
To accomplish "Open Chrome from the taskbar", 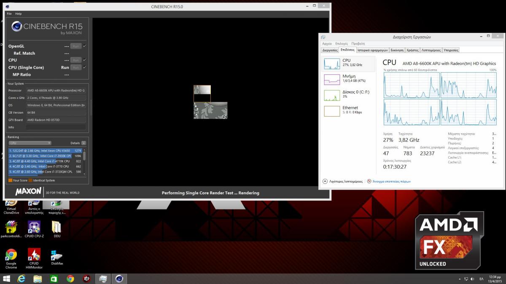I will [70, 279].
